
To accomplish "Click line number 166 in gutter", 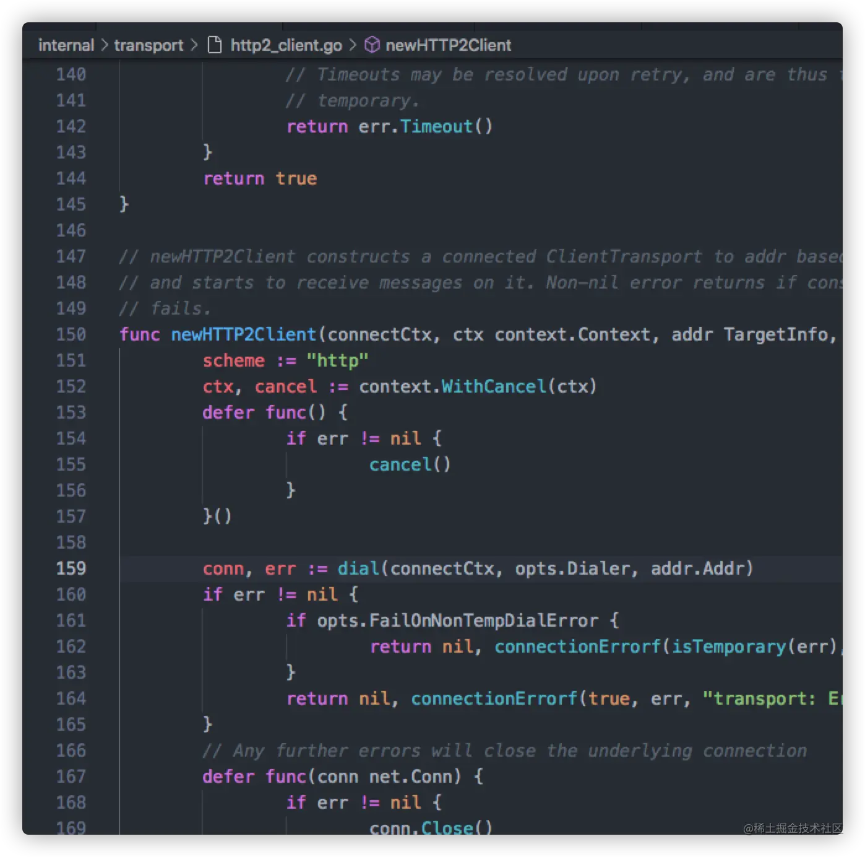I will point(71,750).
